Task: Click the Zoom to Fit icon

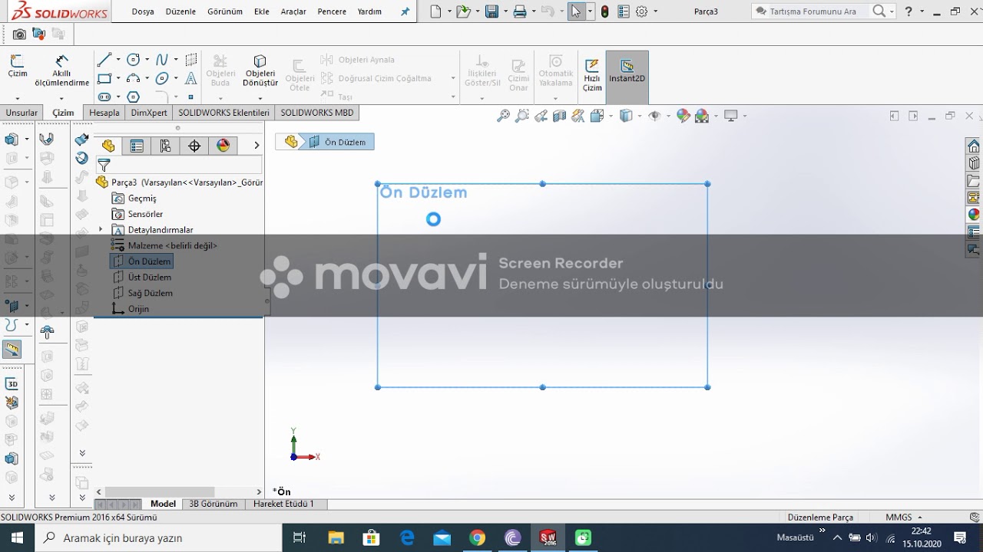Action: 503,116
